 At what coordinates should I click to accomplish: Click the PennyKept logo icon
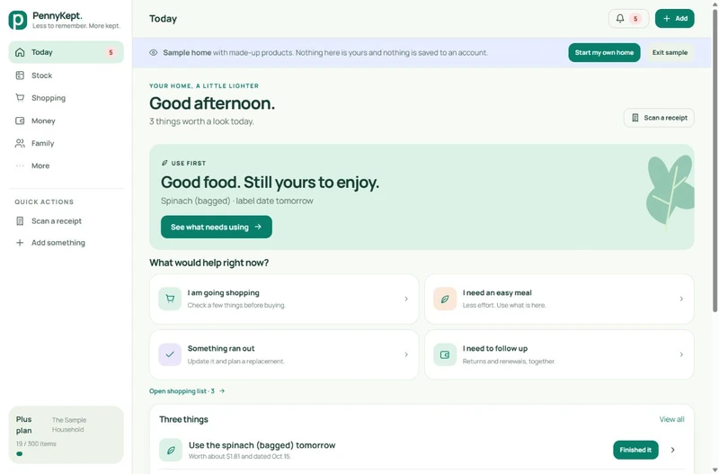pos(18,20)
